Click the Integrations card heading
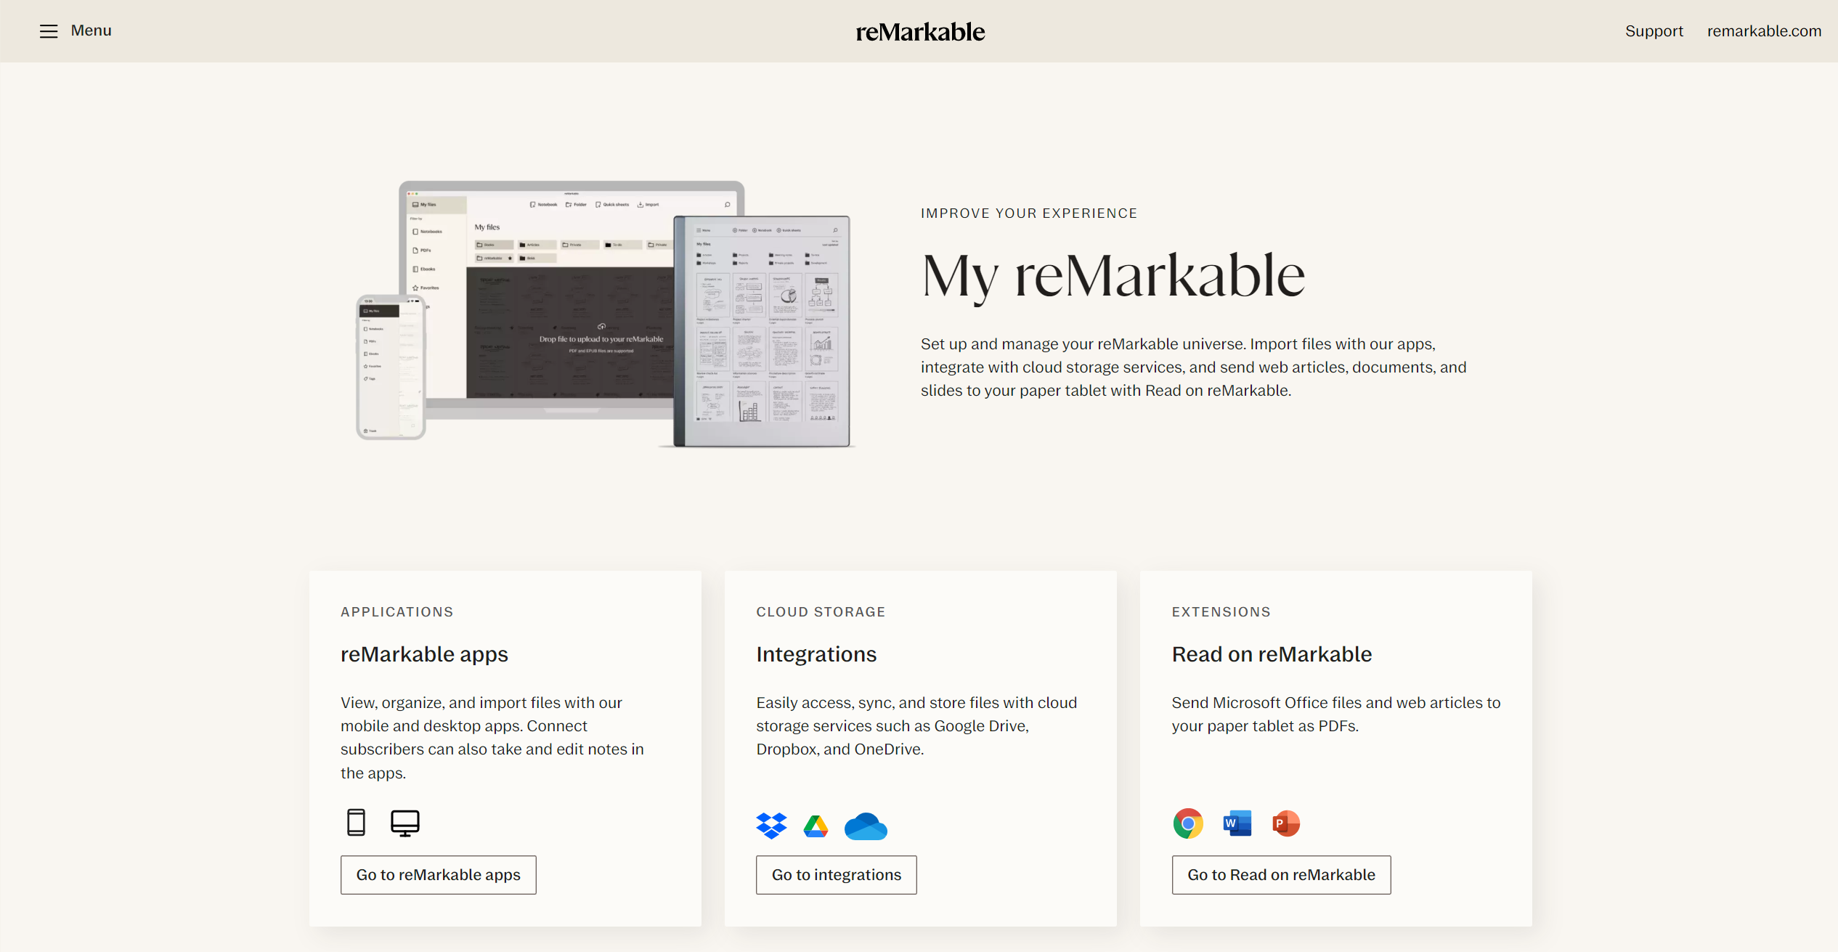This screenshot has width=1838, height=952. point(816,654)
